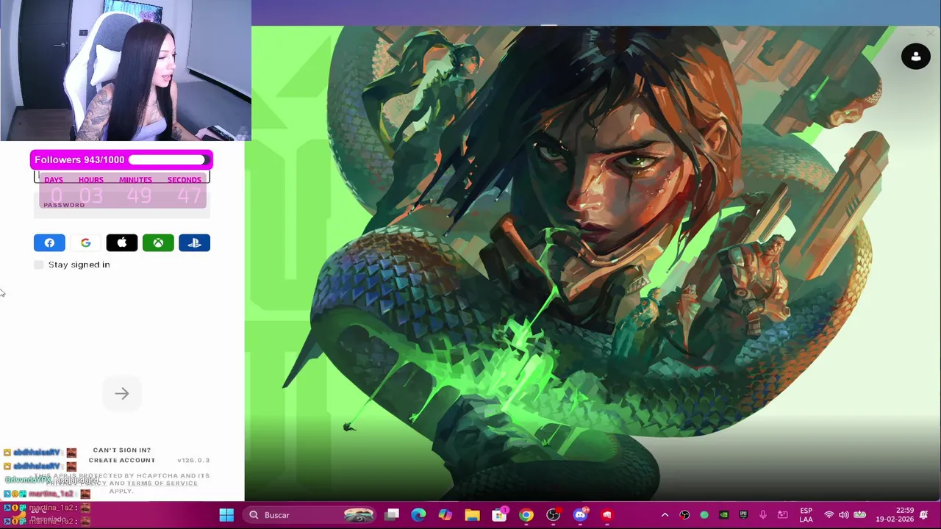Open the 22:59 clock and date
The height and width of the screenshot is (529, 941).
894,515
